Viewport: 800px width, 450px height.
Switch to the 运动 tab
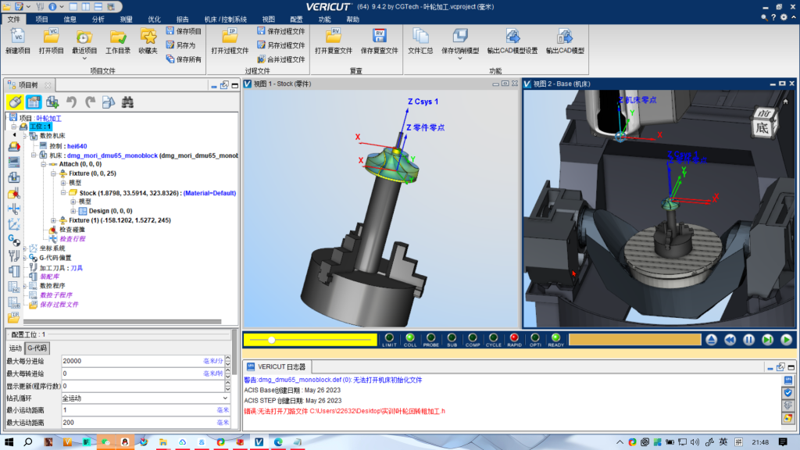tap(16, 348)
